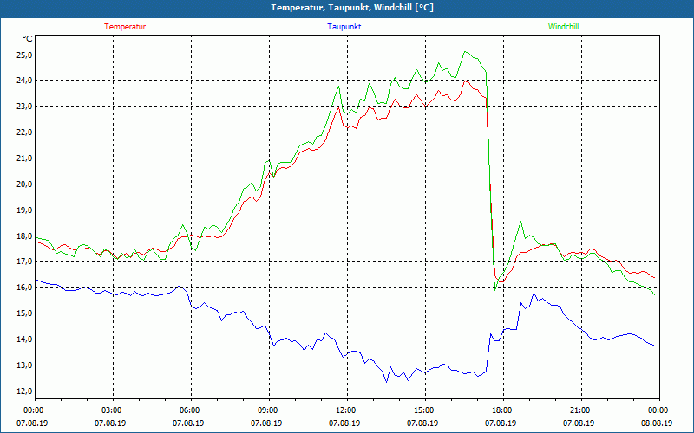Click the 21:00 time axis label

[x=579, y=410]
